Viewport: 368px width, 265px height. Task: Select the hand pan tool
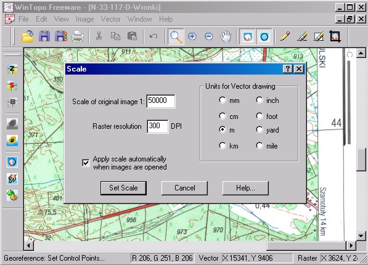tap(226, 36)
